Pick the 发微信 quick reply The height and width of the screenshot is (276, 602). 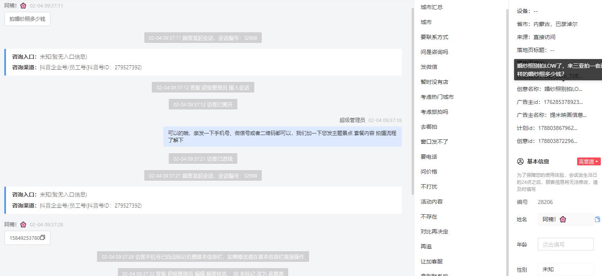click(x=429, y=67)
